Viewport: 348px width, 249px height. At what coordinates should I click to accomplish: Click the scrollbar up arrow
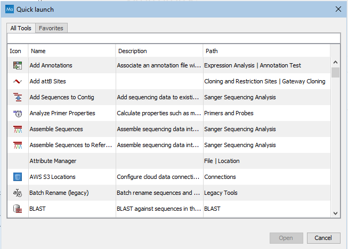pyautogui.click(x=335, y=62)
